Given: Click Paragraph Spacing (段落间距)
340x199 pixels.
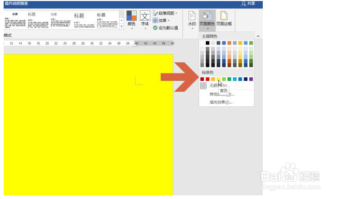Looking at the screenshot, I should point(165,13).
